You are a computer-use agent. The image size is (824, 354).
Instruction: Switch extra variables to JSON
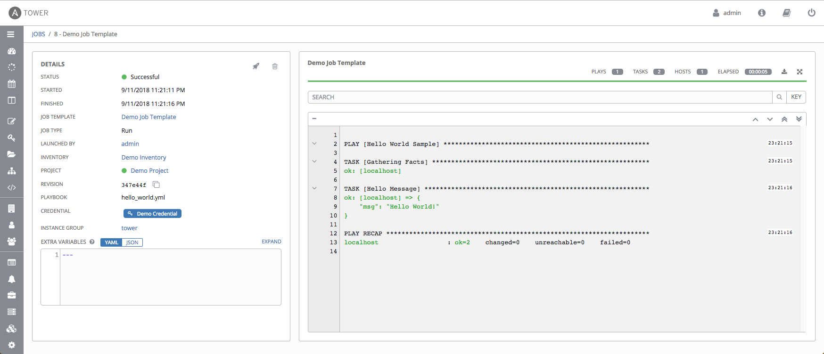132,242
